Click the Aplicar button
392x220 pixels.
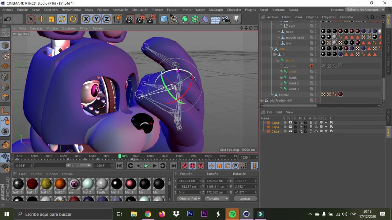pyautogui.click(x=245, y=199)
